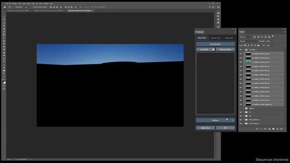This screenshot has height=163, width=290.
Task: Click the Remove Items button
Action: click(225, 49)
